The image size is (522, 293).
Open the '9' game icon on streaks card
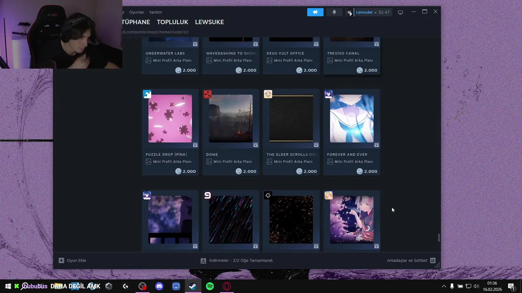pos(208,196)
